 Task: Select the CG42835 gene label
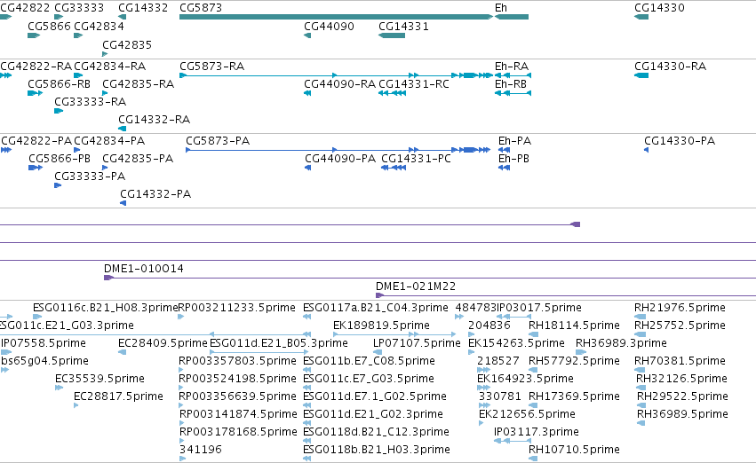[127, 44]
